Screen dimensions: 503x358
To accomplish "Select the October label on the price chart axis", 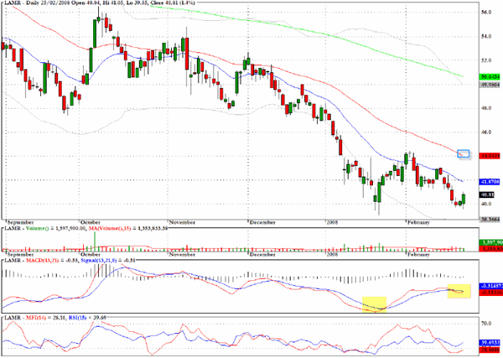I will 91,222.
